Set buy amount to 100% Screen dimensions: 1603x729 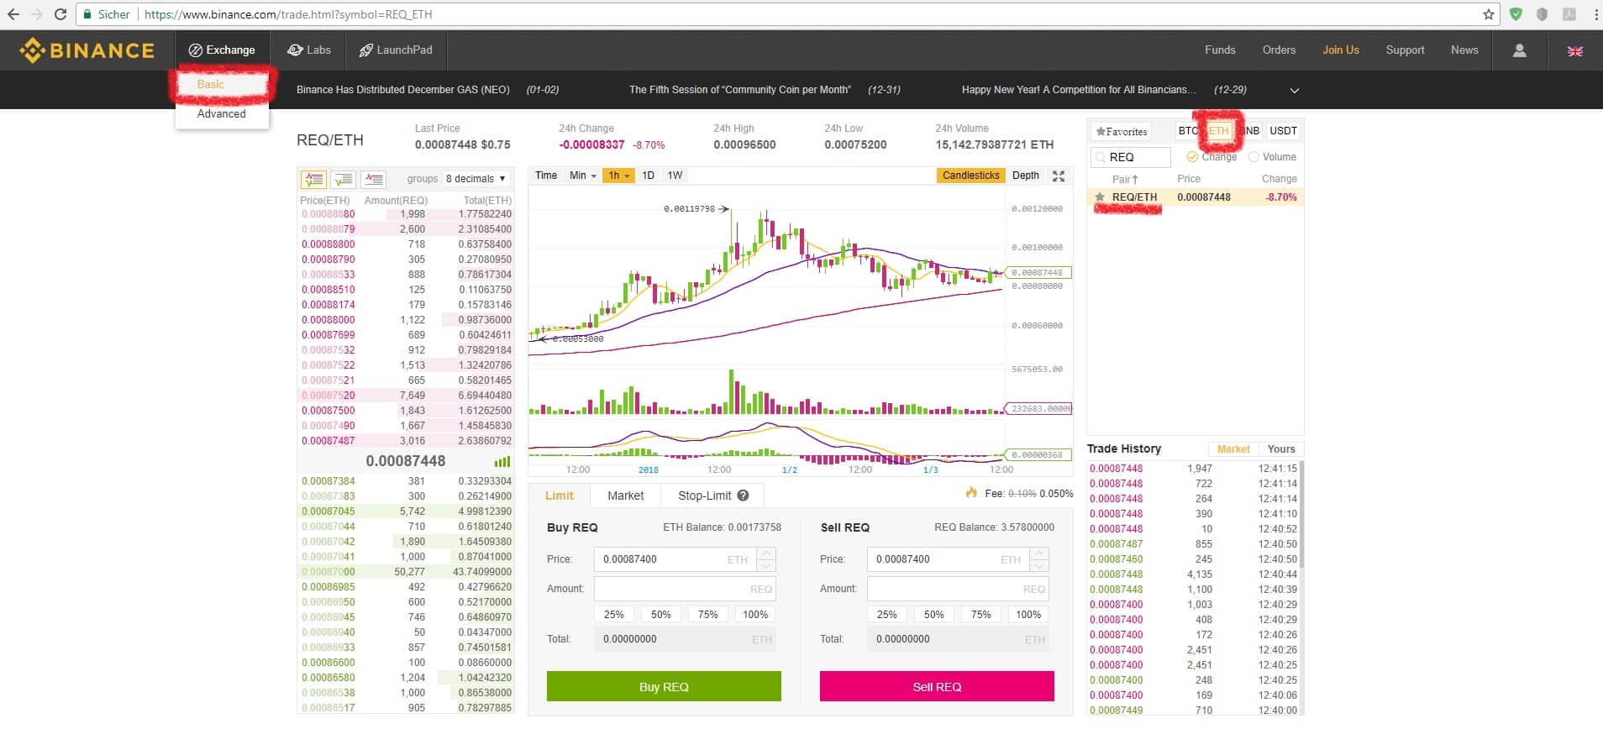(x=755, y=615)
